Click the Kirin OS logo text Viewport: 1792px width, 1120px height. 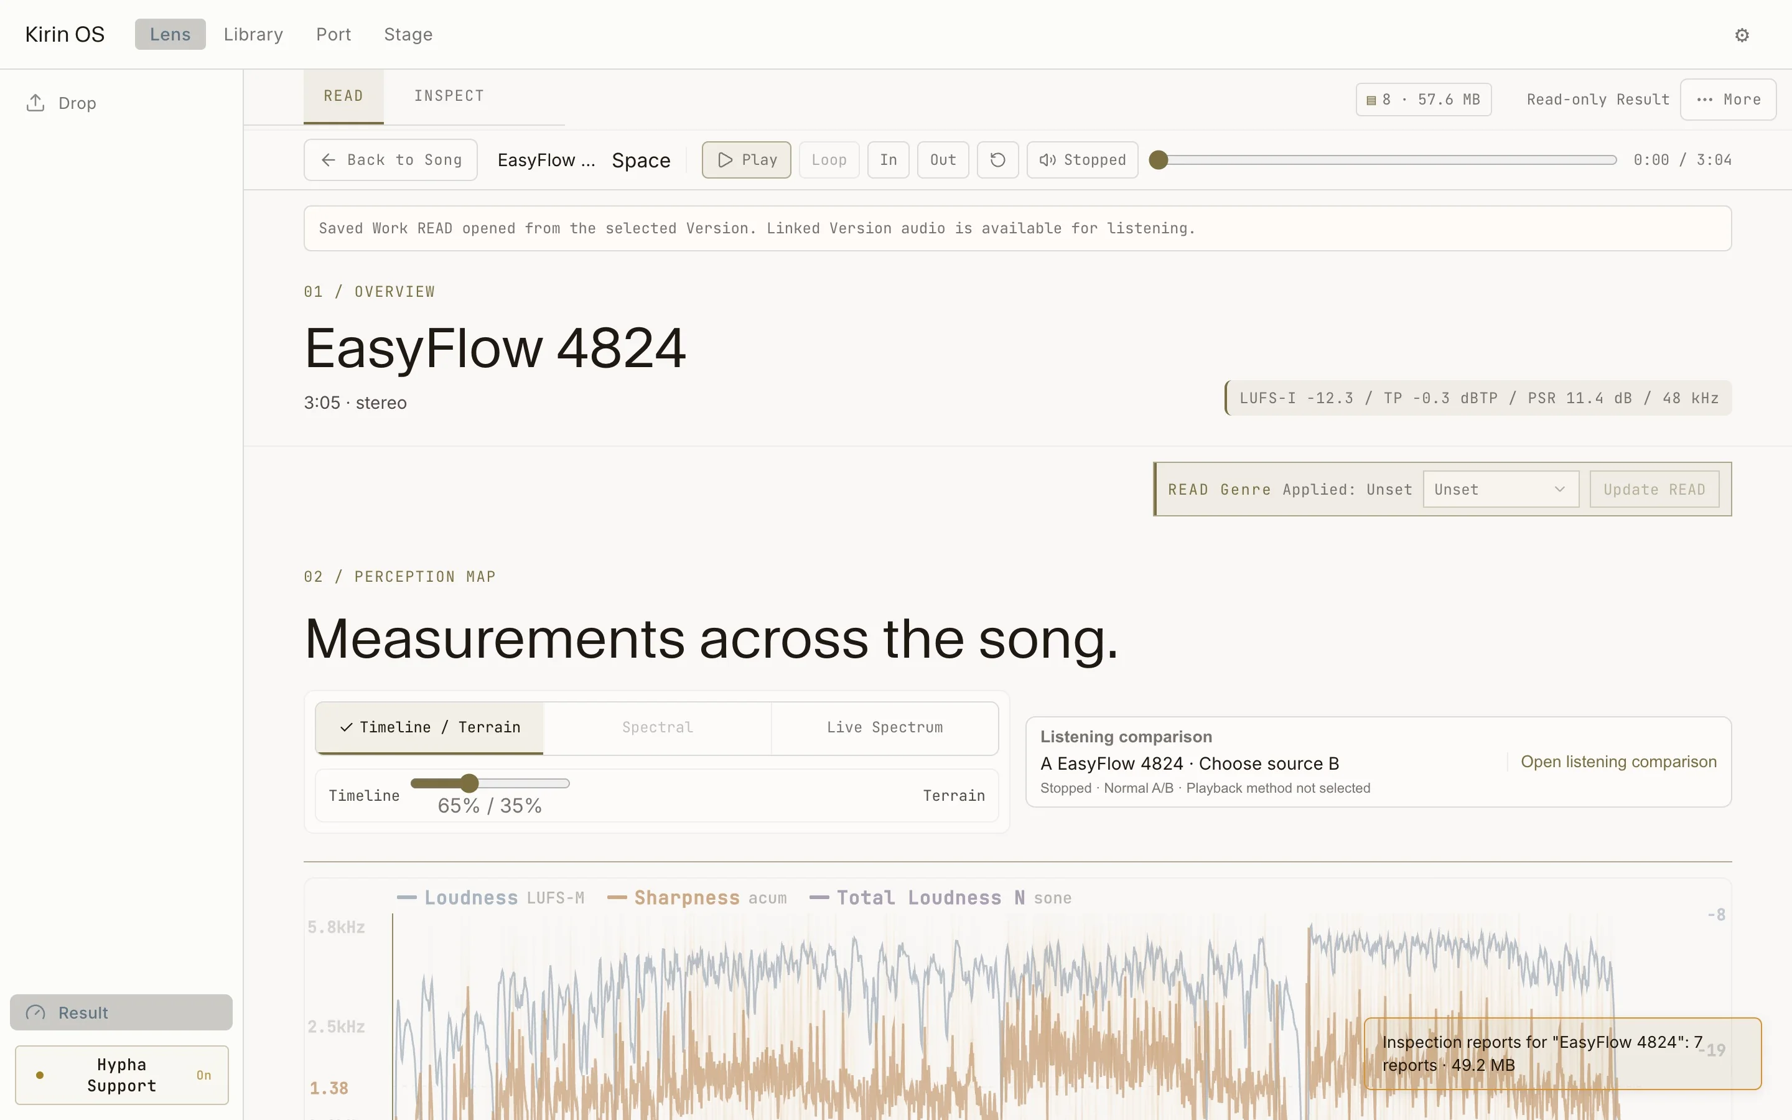point(65,35)
